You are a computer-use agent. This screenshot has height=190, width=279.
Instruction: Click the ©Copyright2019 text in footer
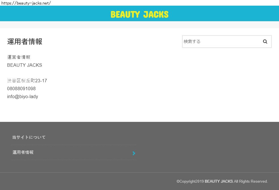(190, 181)
